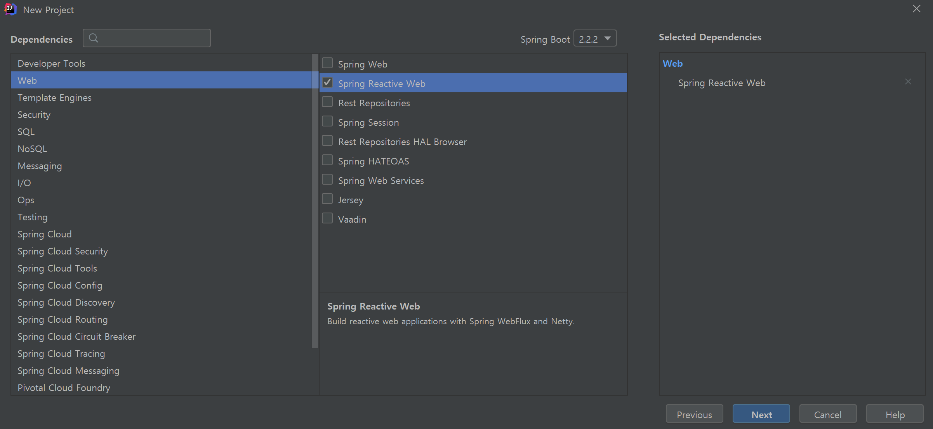Check the Spring HATEOAS option
The image size is (933, 429).
(x=327, y=160)
